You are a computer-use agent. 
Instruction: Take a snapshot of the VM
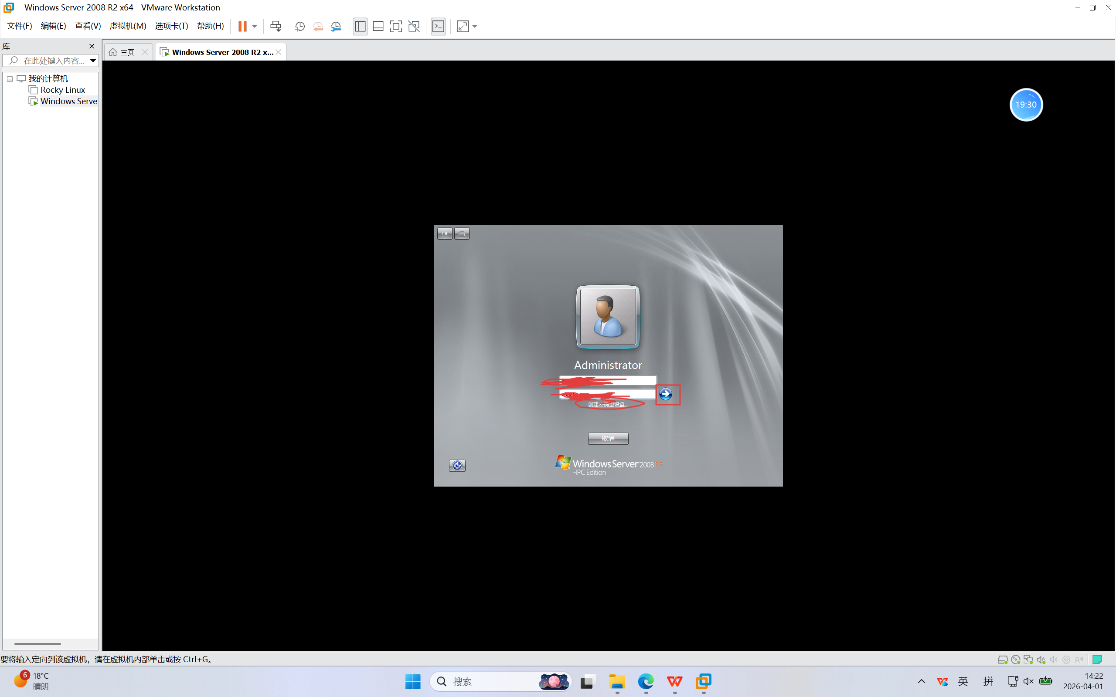300,26
